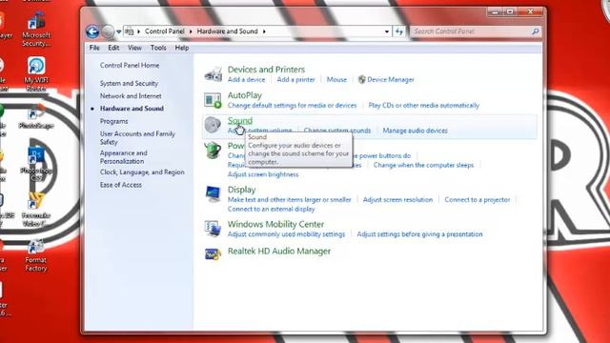Select Microsoft Security desktop shortcut
610x343 pixels.
tap(36, 30)
